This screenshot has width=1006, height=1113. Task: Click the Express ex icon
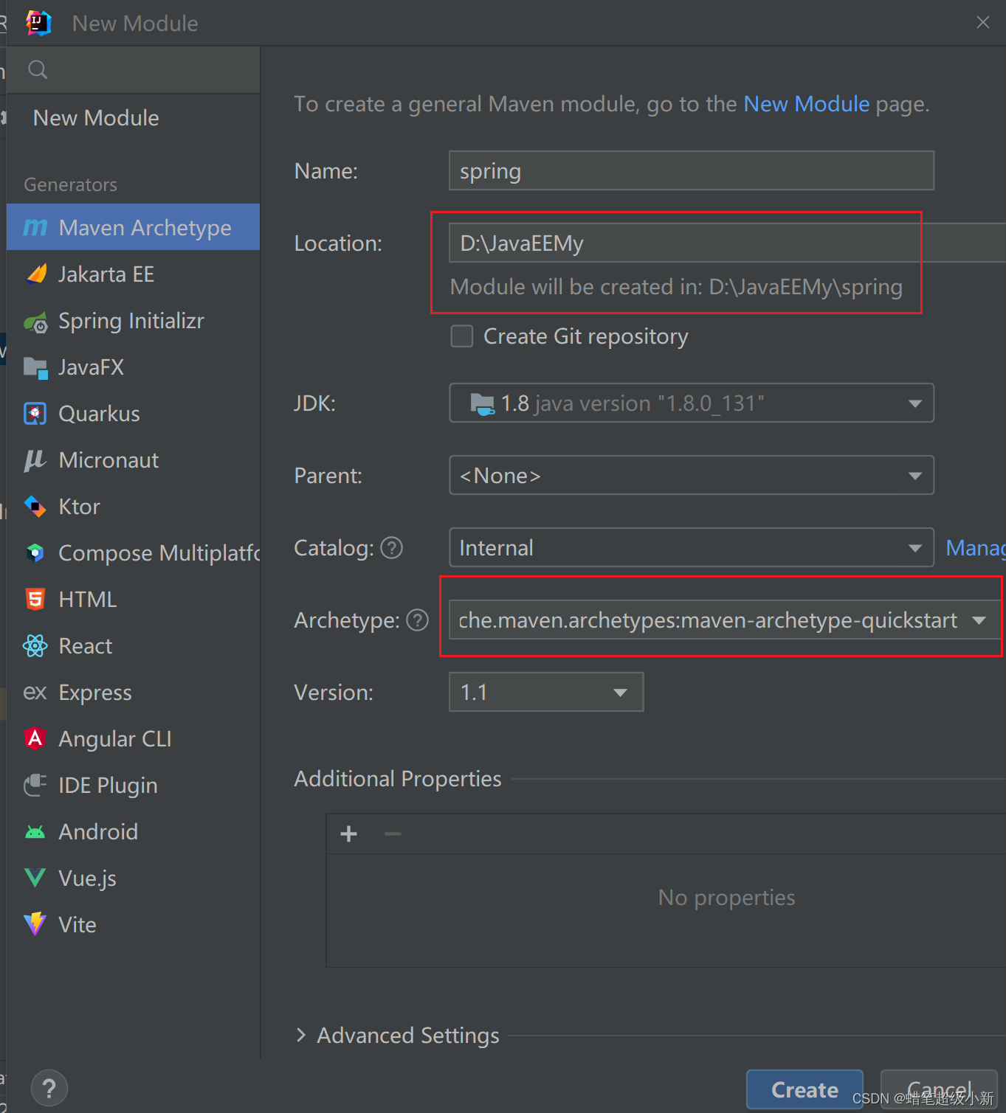pyautogui.click(x=35, y=693)
